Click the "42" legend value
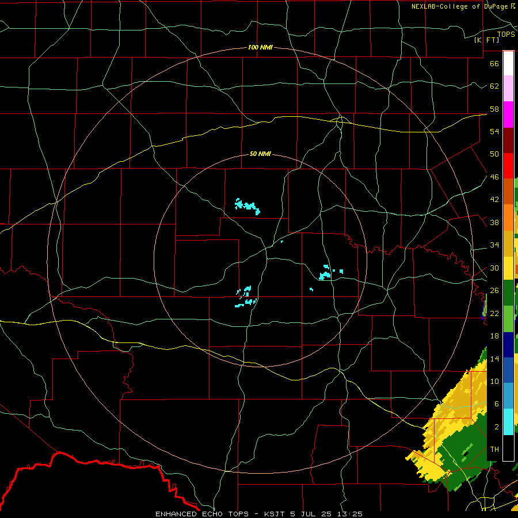The height and width of the screenshot is (518, 518). coord(494,200)
